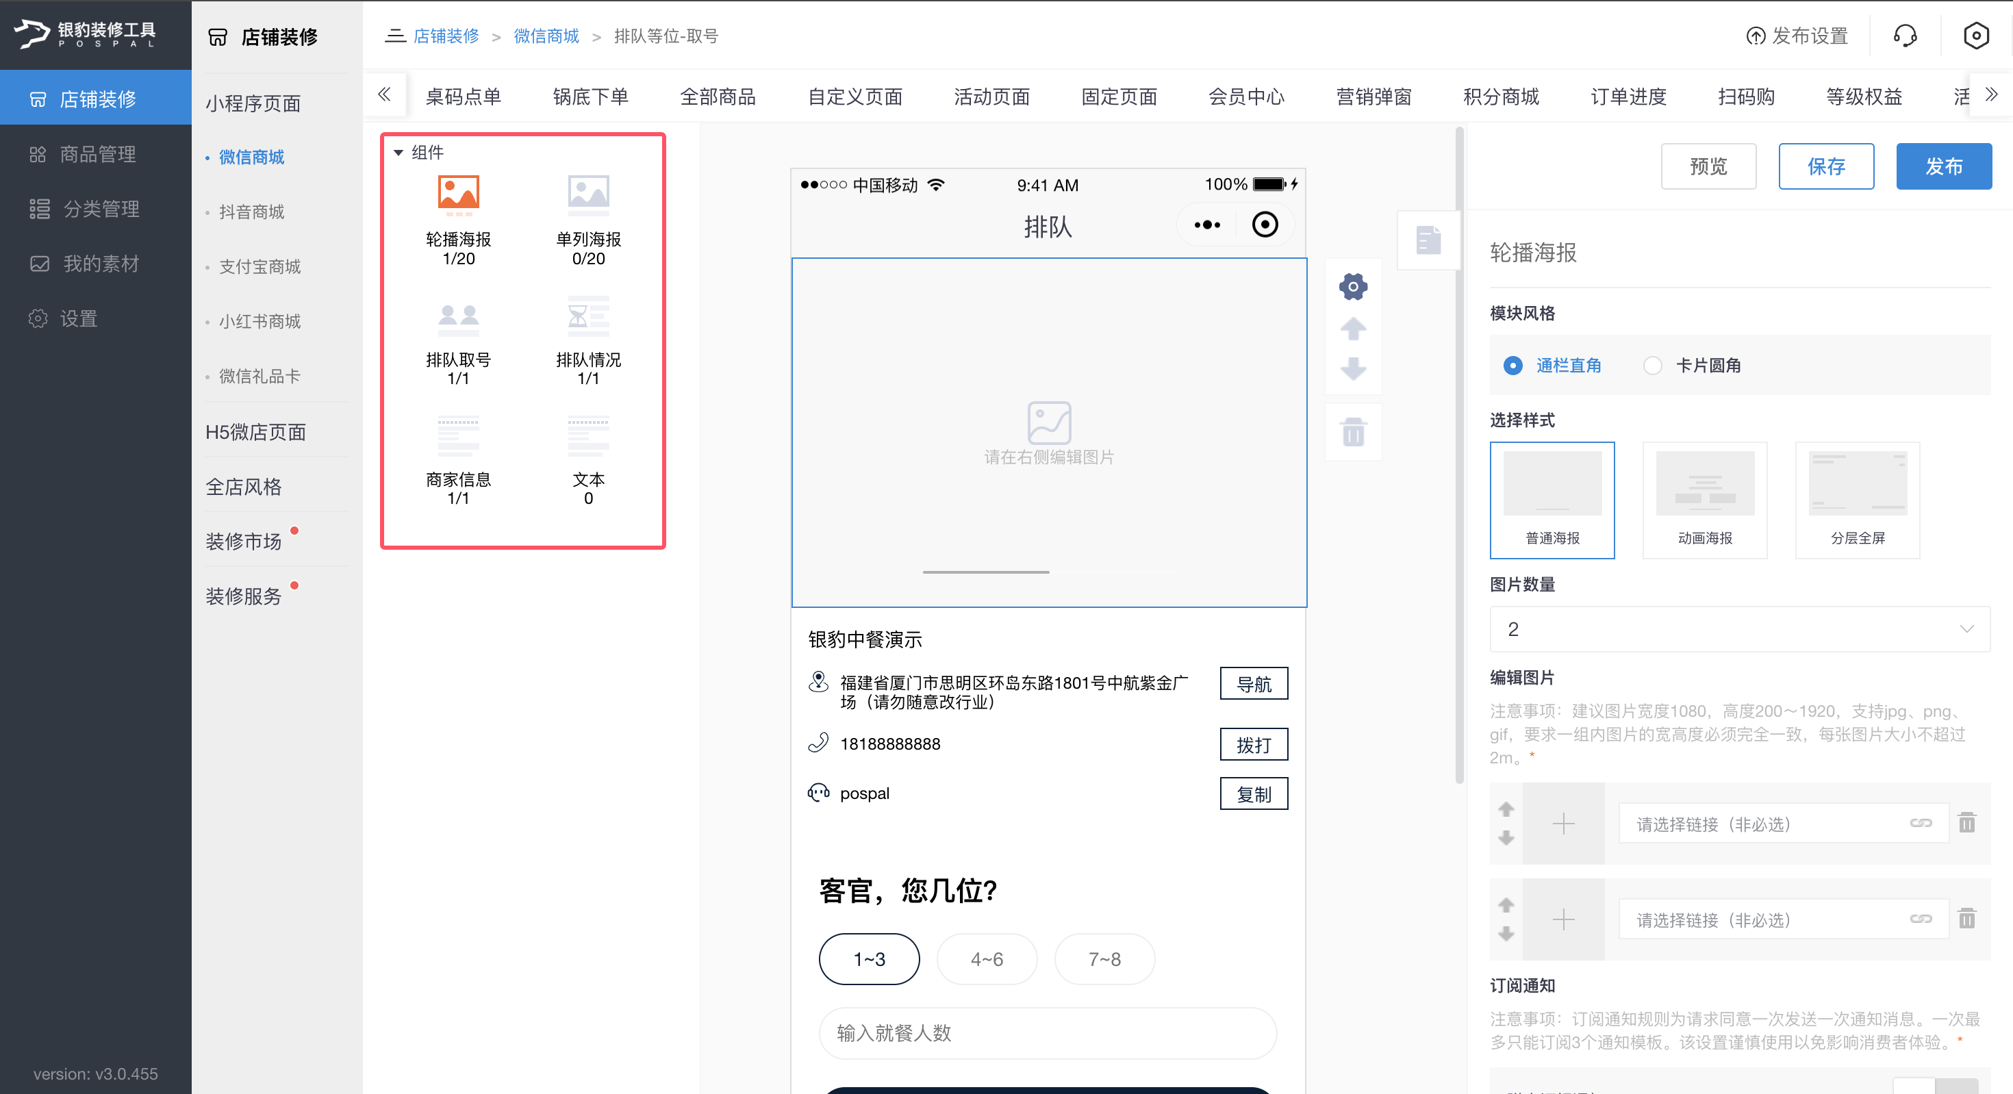This screenshot has width=2013, height=1094.
Task: Open 发布设置 publish settings
Action: click(1797, 36)
